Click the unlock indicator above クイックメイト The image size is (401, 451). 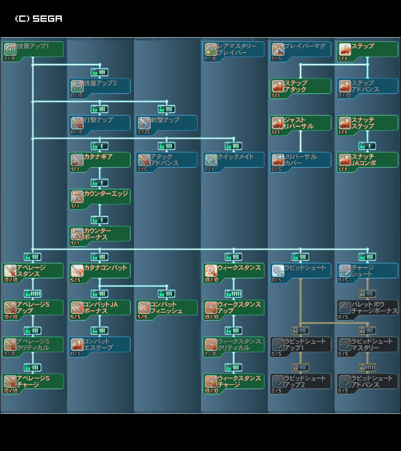(x=233, y=146)
